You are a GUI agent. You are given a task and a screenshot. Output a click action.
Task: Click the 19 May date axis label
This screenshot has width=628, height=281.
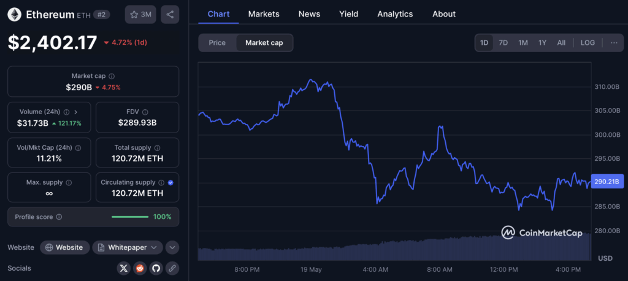click(311, 269)
